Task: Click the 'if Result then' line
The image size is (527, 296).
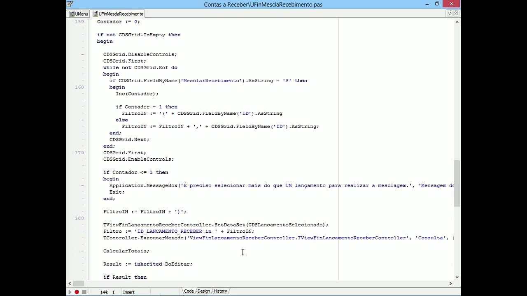Action: [125, 277]
